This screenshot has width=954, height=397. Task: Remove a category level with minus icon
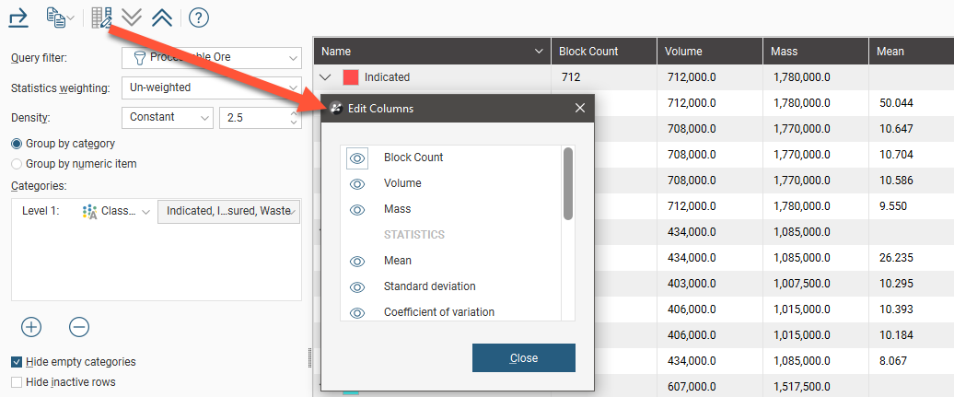[79, 327]
